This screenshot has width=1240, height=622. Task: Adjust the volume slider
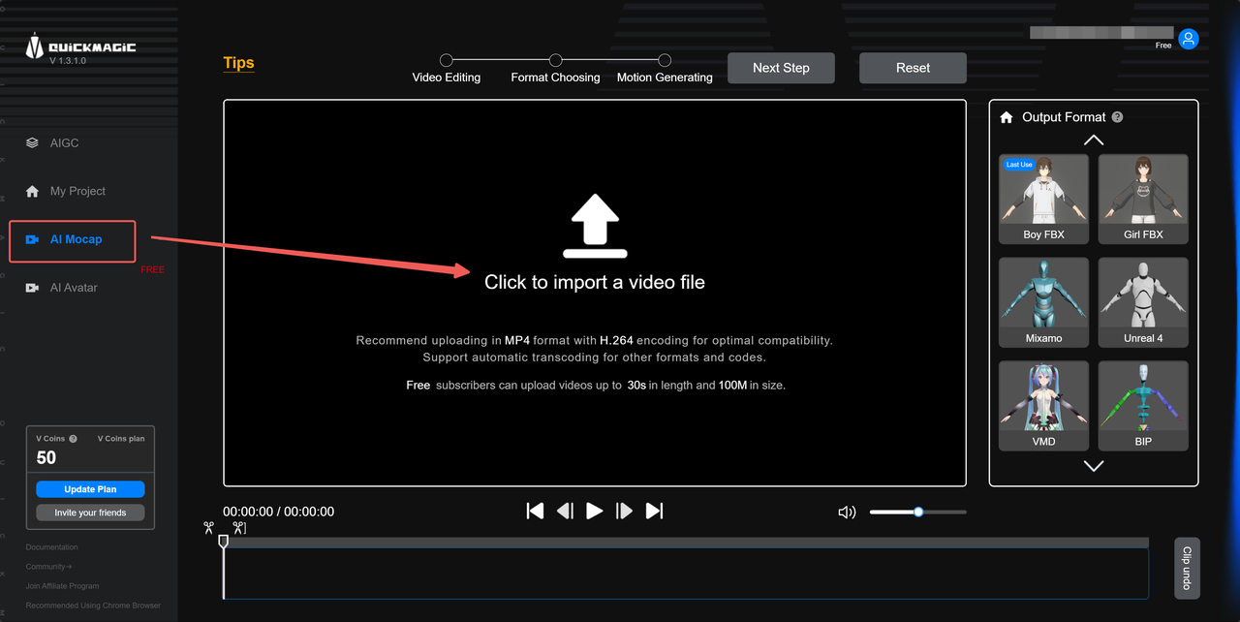click(916, 512)
